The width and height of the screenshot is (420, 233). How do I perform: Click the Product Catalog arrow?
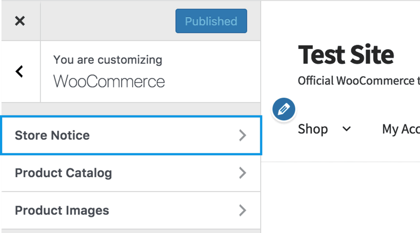pyautogui.click(x=242, y=173)
